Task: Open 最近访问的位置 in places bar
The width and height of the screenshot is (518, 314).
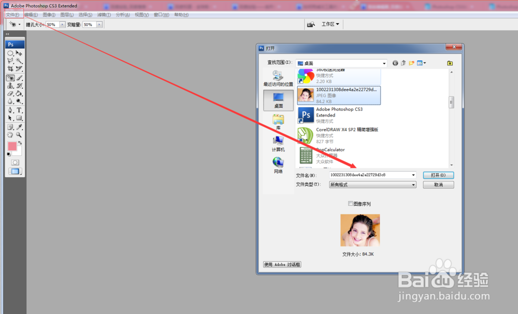Action: point(278,78)
